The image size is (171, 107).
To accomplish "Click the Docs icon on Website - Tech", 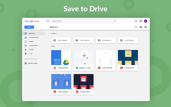I will tap(77, 68).
